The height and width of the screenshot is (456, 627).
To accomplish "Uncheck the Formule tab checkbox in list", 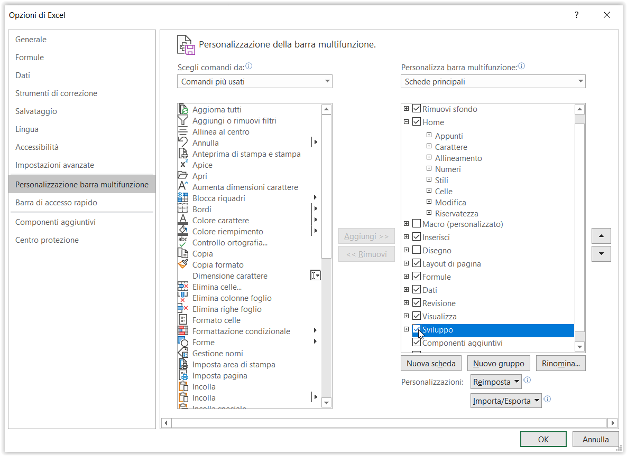I will [417, 277].
